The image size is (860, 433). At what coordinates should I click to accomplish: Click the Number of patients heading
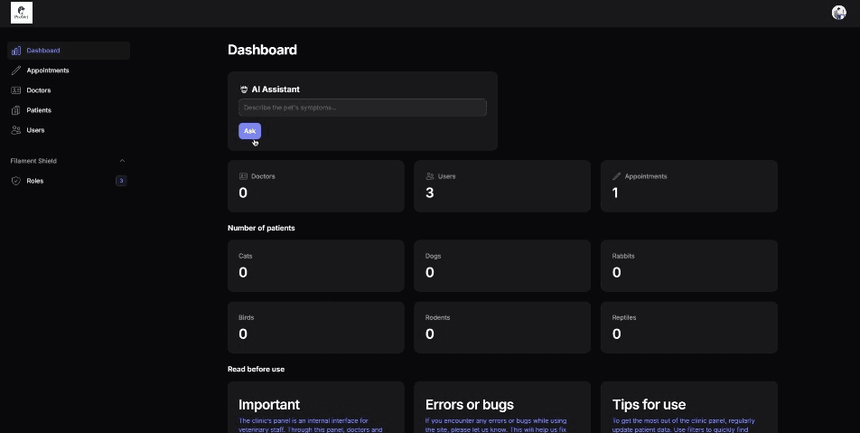coord(261,228)
